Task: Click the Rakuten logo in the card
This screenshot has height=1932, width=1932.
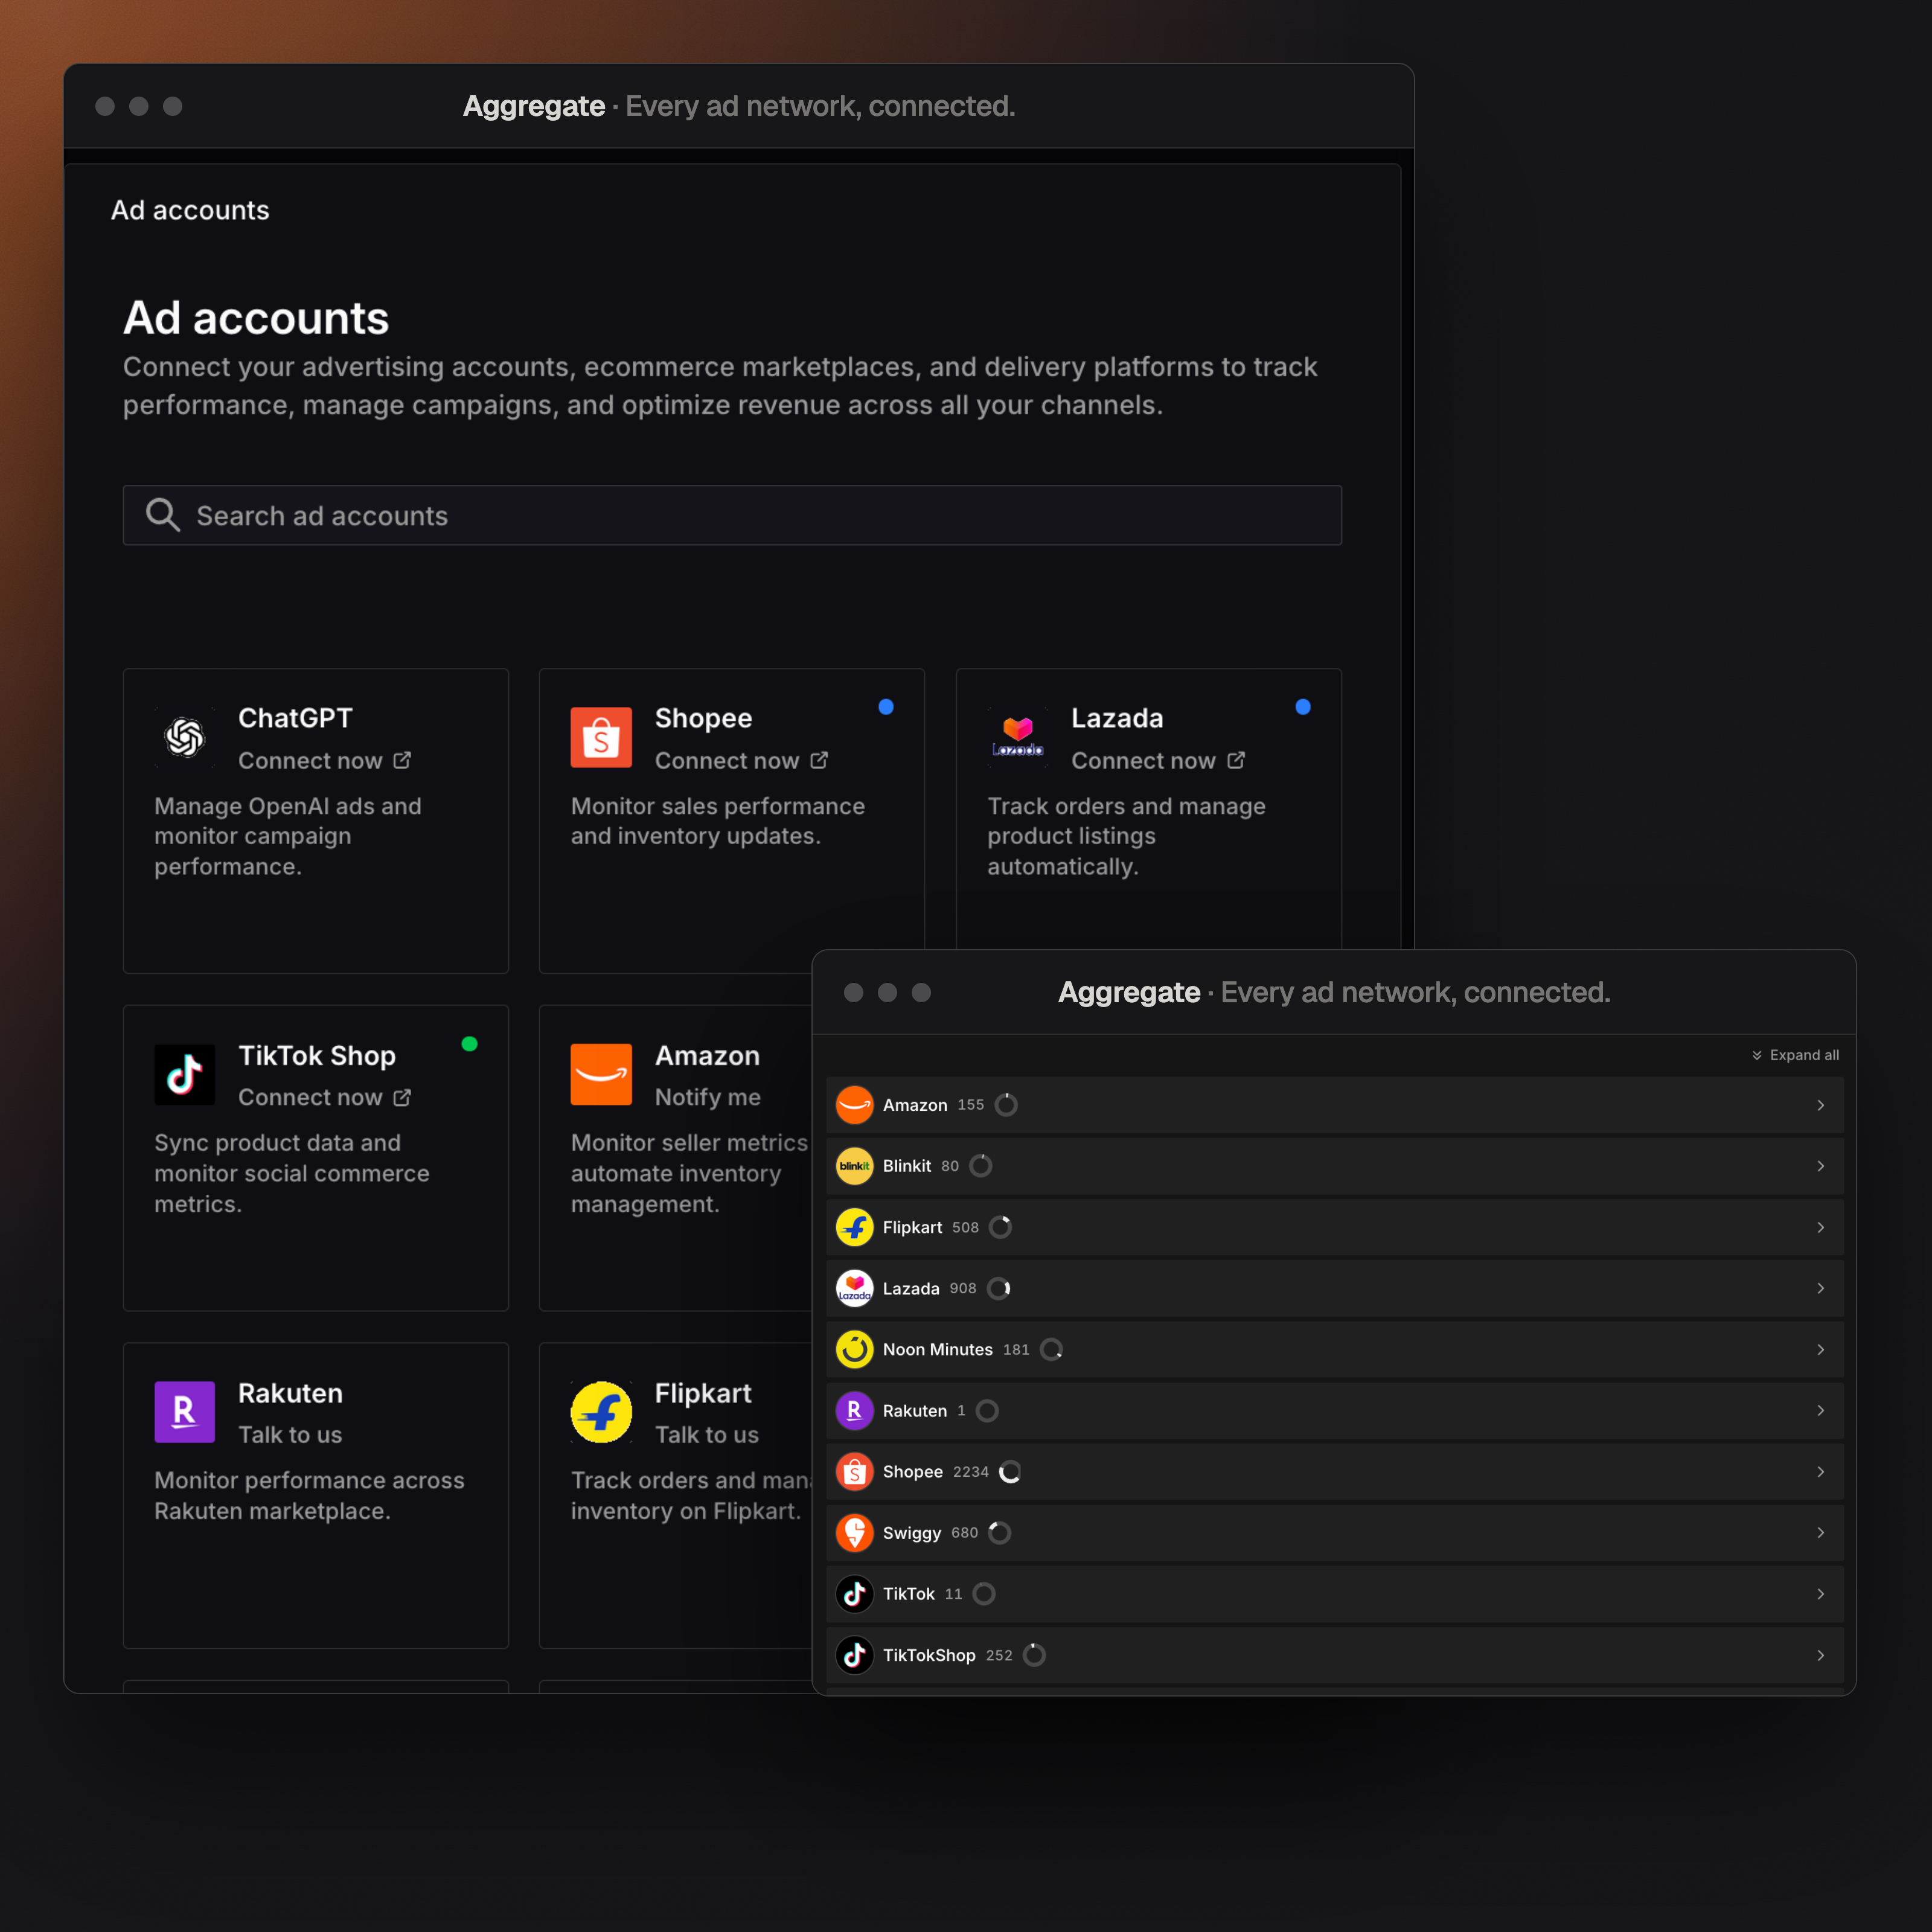Action: 185,1412
